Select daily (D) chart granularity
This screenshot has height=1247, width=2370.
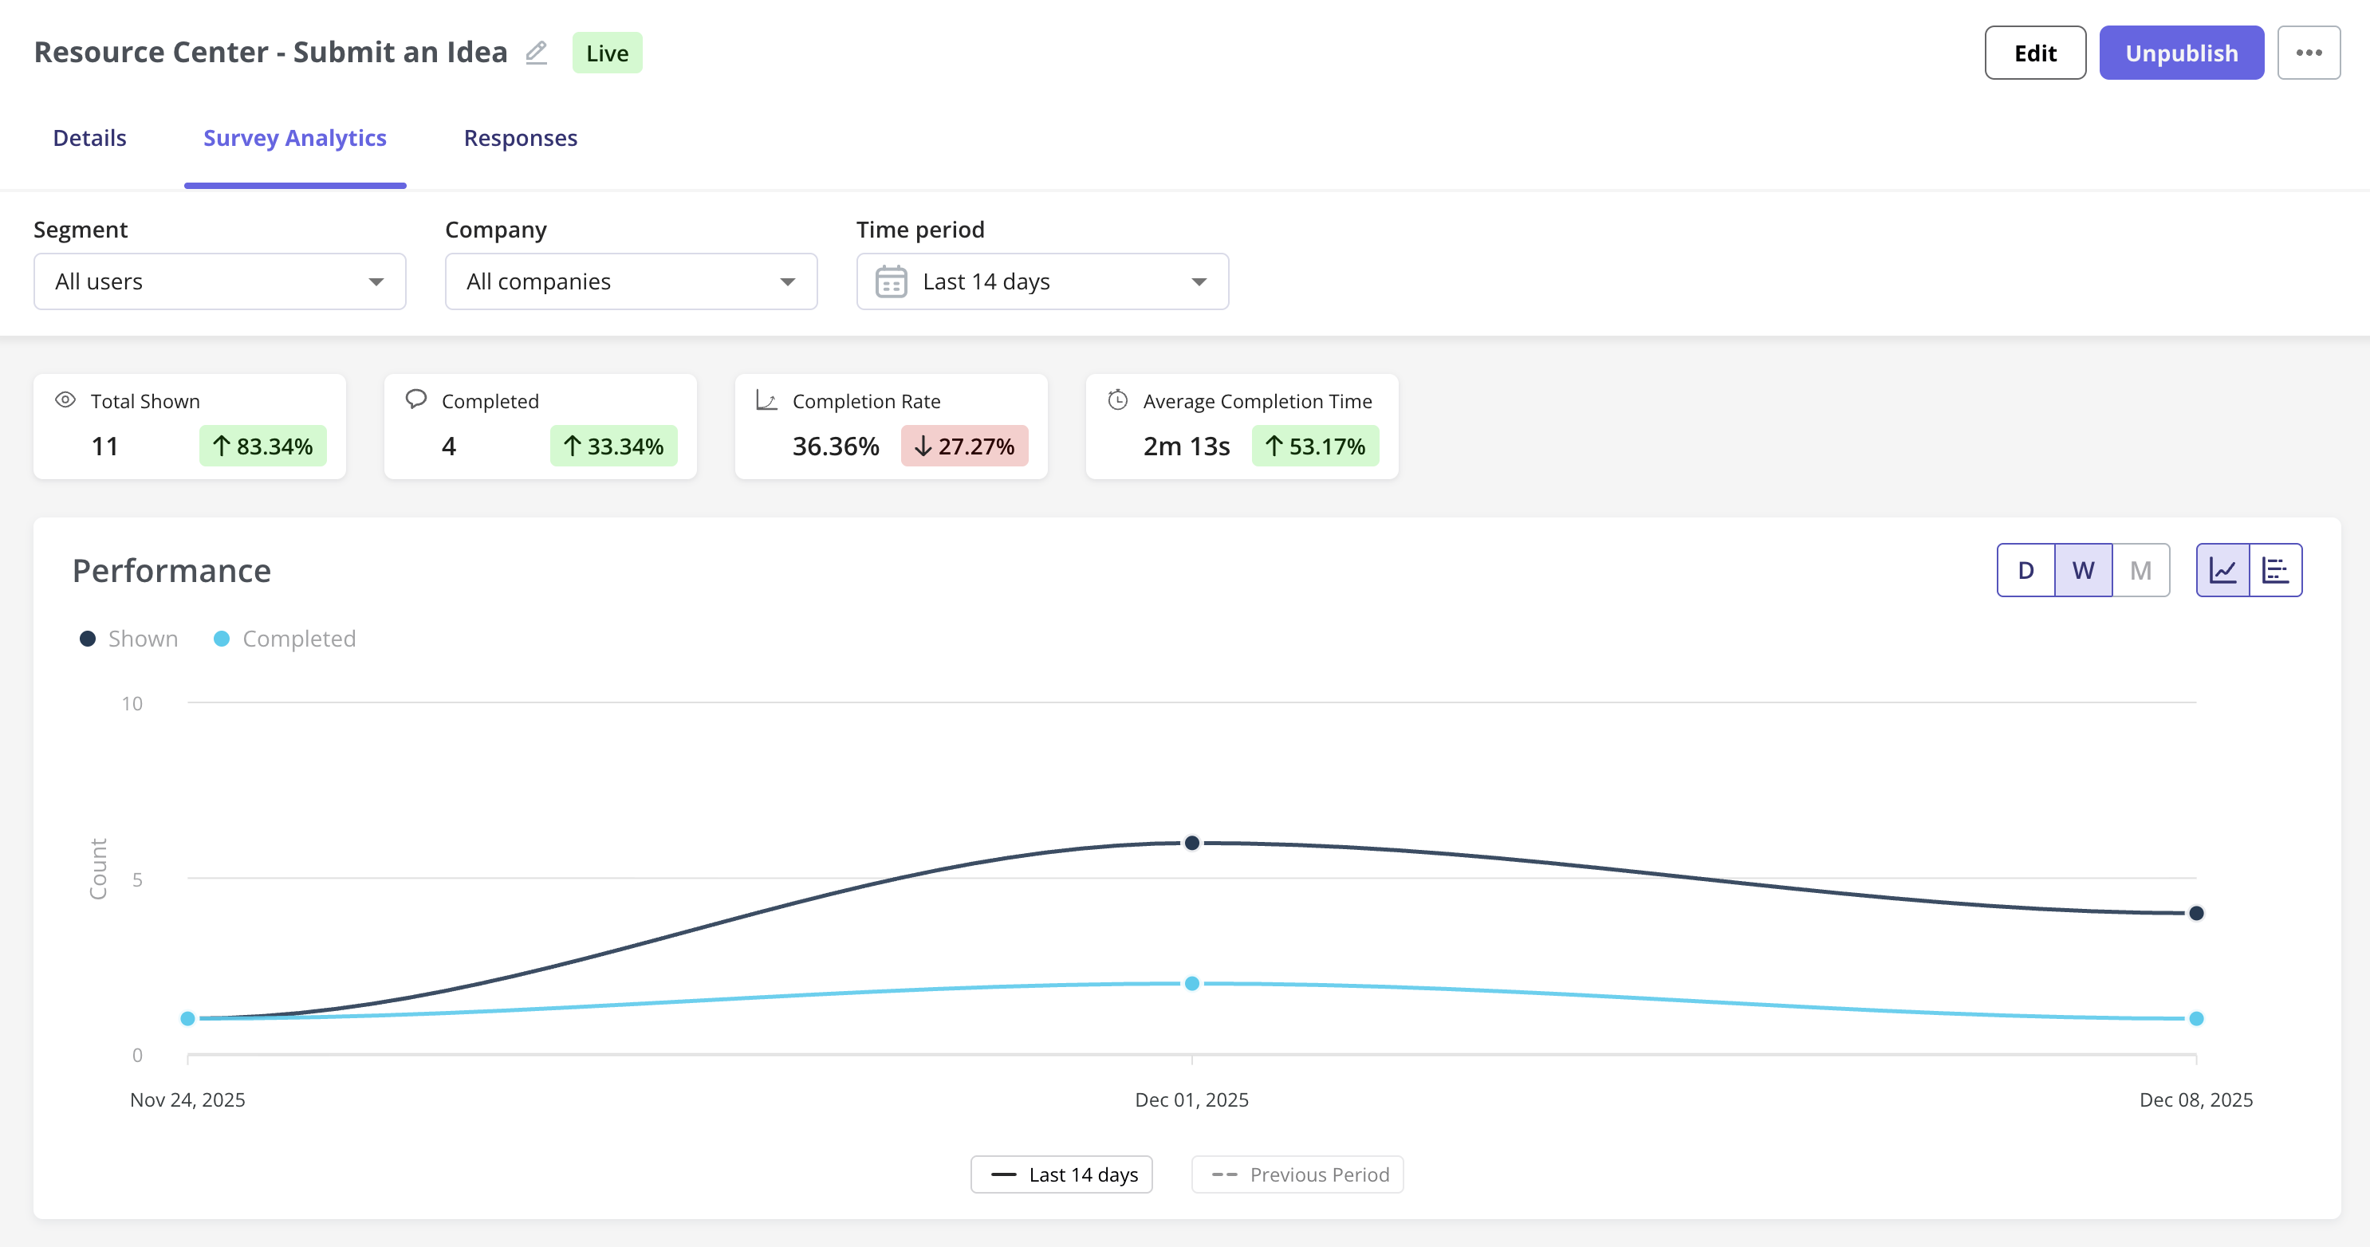pos(2025,570)
